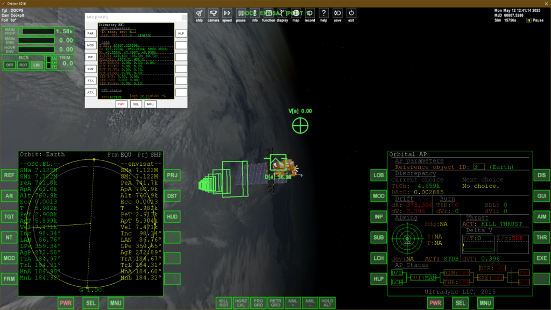
Task: Click INP button on Orbital AP
Action: [378, 216]
